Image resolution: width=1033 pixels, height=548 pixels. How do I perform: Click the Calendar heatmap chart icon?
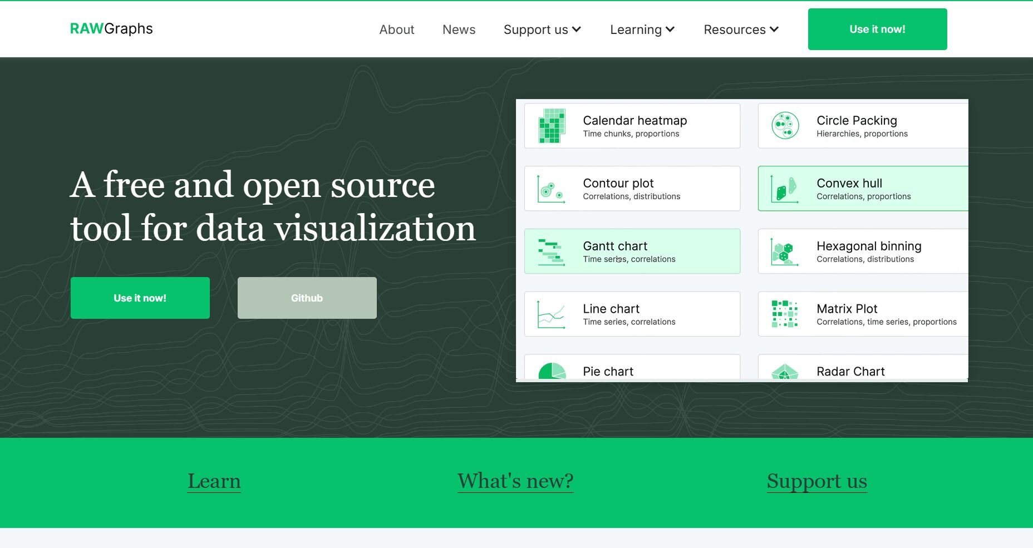[552, 126]
